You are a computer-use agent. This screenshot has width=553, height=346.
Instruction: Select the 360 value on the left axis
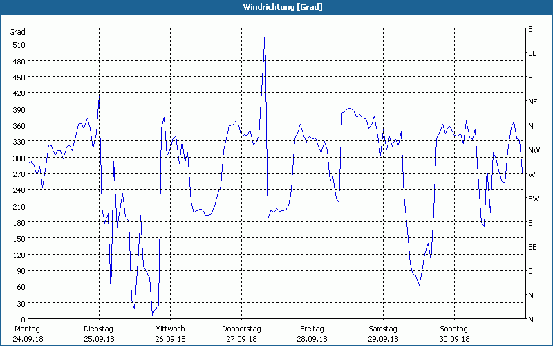(x=19, y=126)
